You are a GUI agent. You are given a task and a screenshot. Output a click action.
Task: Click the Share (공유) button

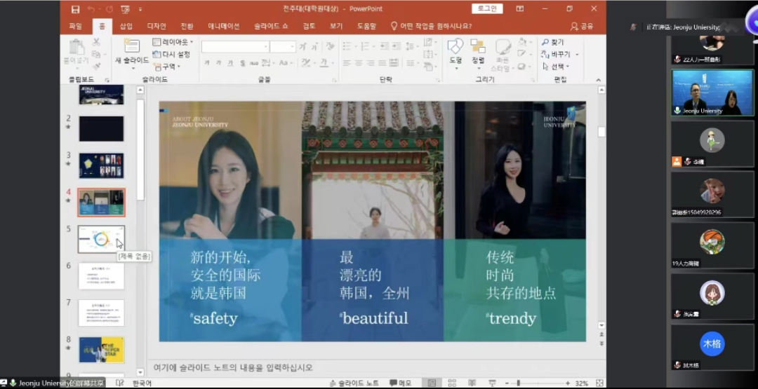583,26
